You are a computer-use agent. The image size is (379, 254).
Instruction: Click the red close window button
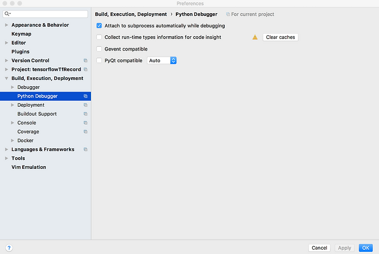click(x=5, y=3)
